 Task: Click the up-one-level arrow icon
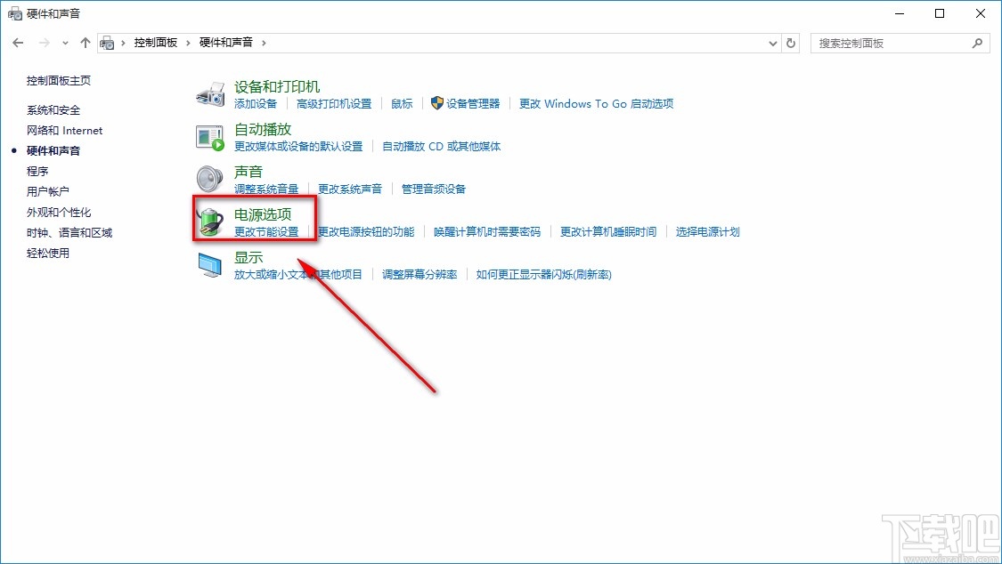pos(85,41)
